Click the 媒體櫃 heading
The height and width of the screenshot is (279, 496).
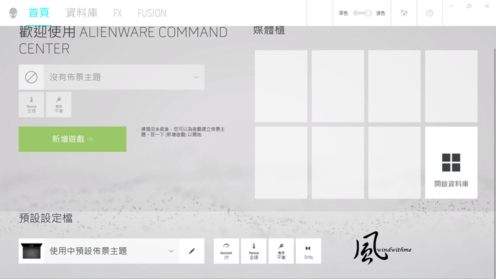point(269,31)
